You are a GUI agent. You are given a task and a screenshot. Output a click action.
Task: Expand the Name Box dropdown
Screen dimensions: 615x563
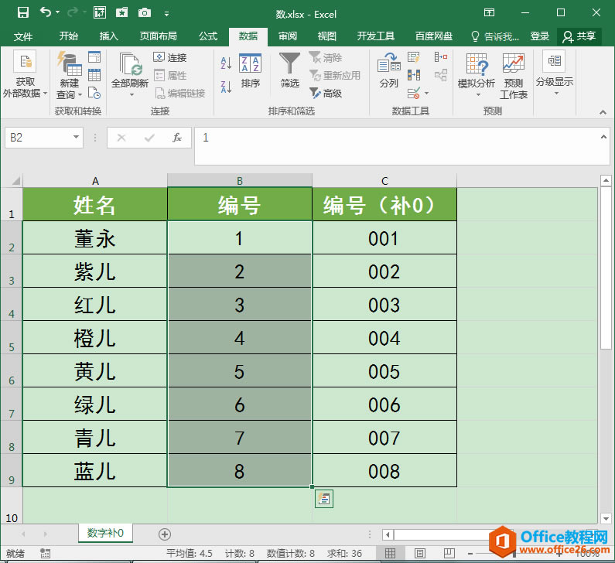[x=76, y=137]
